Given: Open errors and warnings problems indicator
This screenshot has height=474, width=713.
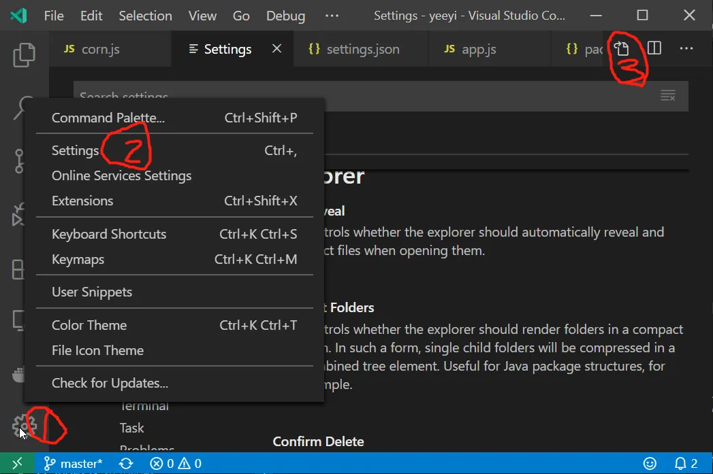Looking at the screenshot, I should click(x=176, y=464).
